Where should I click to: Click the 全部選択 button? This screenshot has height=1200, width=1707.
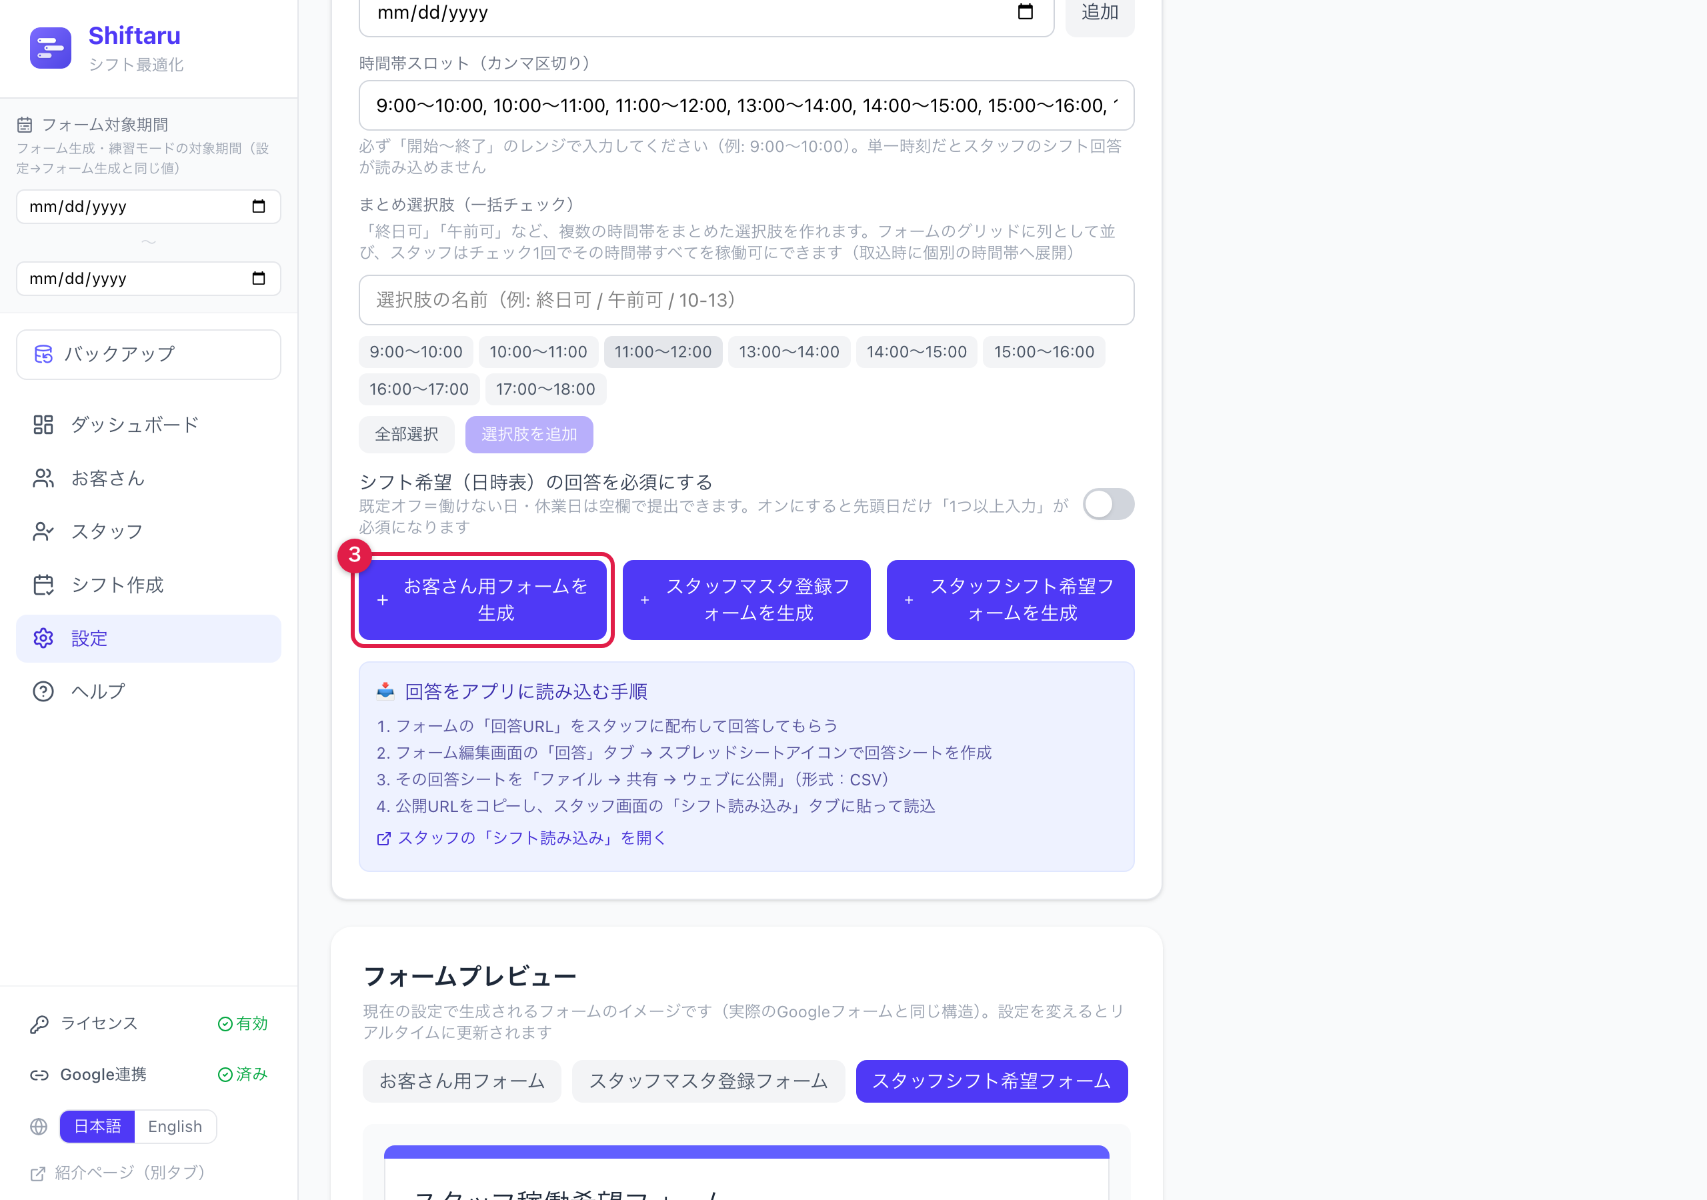pyautogui.click(x=406, y=434)
